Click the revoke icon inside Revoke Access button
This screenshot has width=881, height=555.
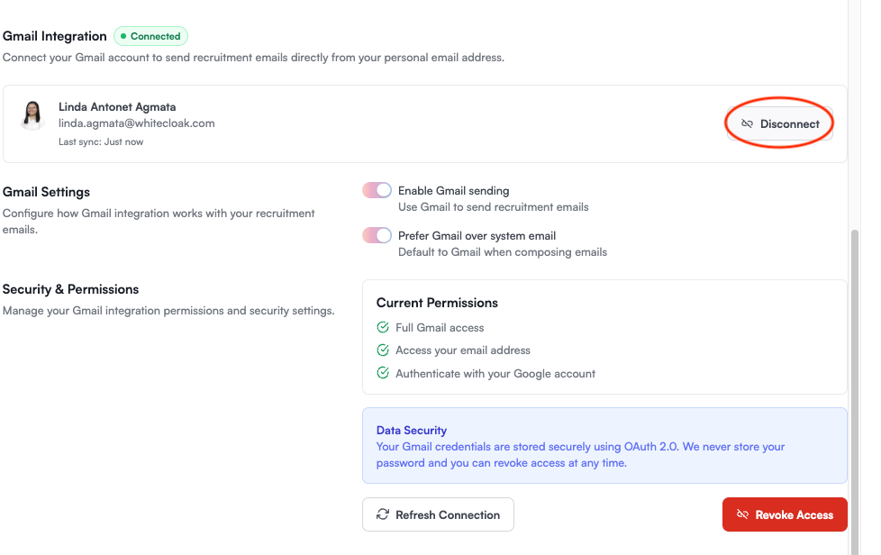point(743,514)
